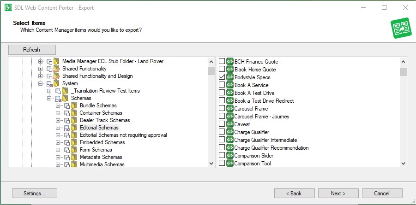Check the Charge Qualifier checkbox
This screenshot has height=205, width=416.
pos(222,132)
